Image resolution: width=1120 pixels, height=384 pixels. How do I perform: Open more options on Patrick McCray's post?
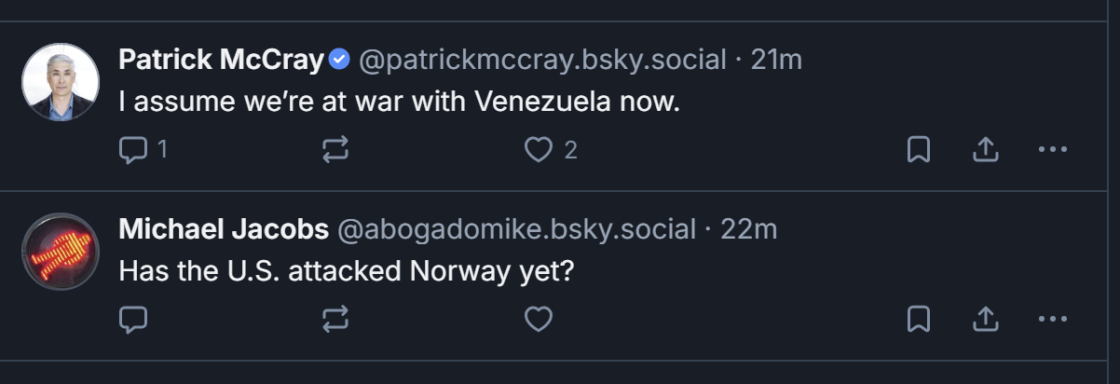point(1052,150)
